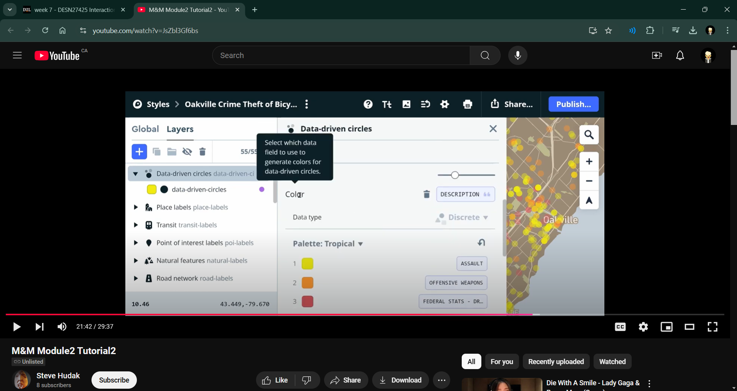Click the video progress bar

click(x=346, y=314)
